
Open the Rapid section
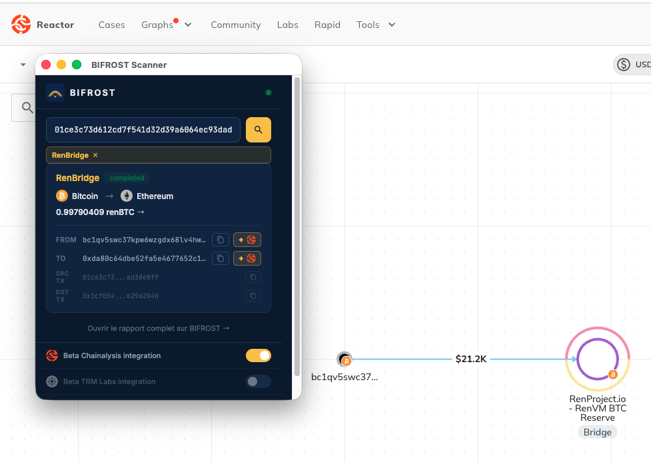click(327, 25)
